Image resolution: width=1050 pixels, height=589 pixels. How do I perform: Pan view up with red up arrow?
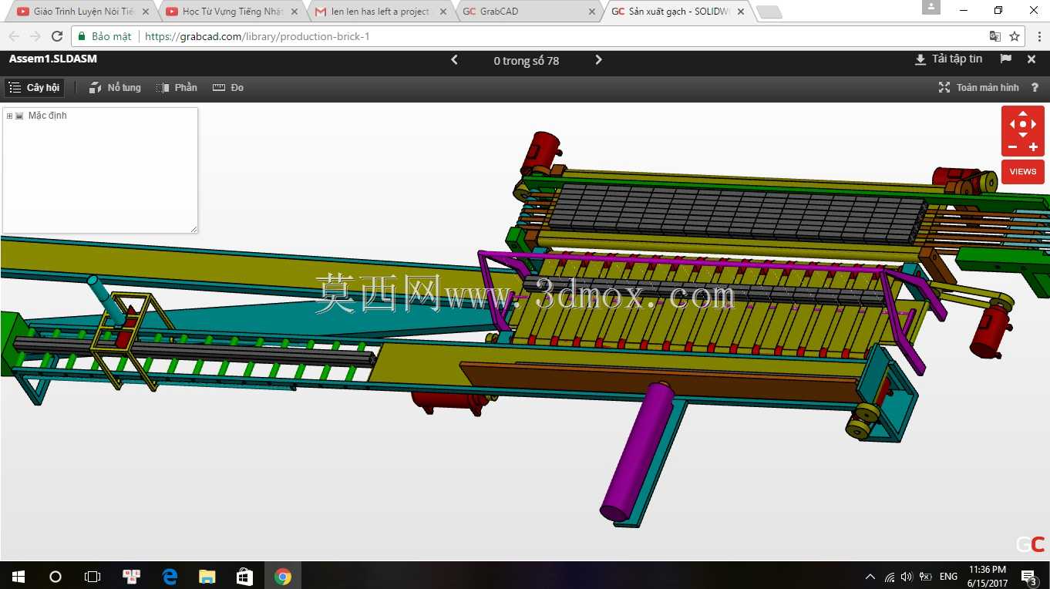click(x=1023, y=114)
